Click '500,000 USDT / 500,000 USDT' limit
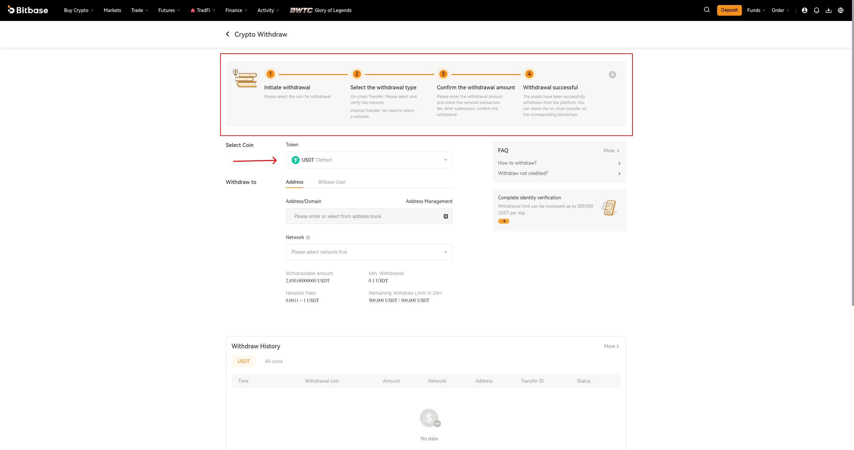The height and width of the screenshot is (450, 854). (x=399, y=300)
